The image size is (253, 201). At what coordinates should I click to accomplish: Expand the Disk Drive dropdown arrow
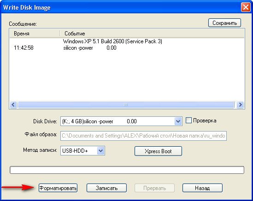tap(178, 121)
